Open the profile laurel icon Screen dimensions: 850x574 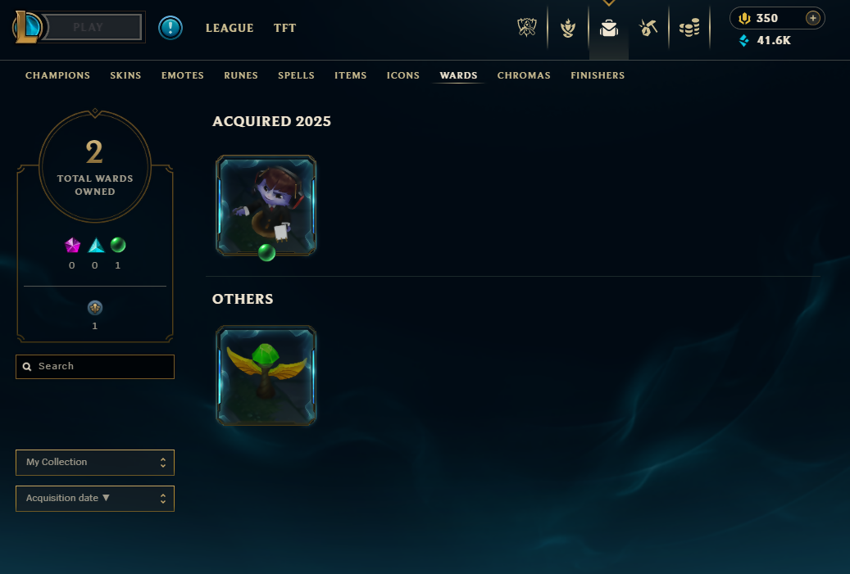click(x=568, y=28)
